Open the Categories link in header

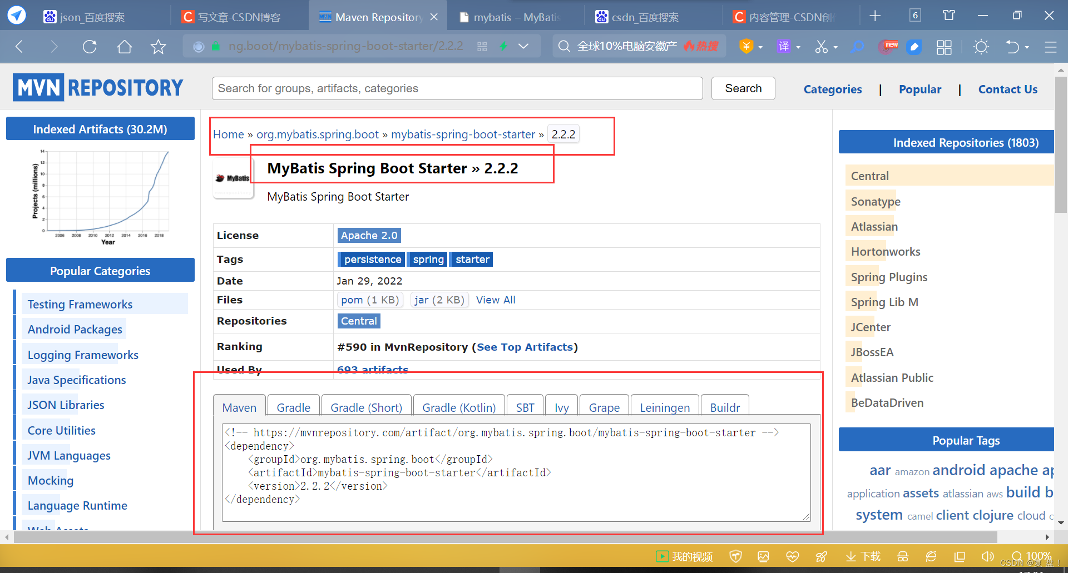coord(833,89)
